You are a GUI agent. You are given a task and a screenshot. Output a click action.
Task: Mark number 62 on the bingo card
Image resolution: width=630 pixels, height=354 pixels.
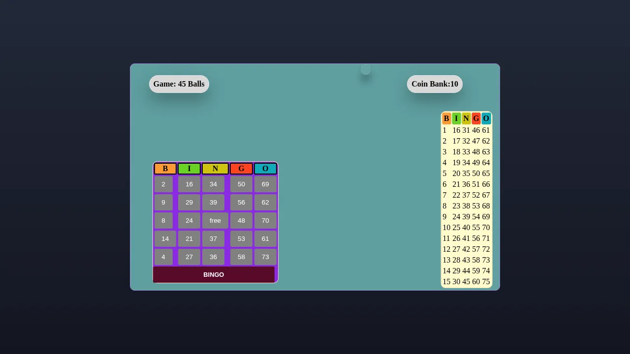click(x=265, y=203)
